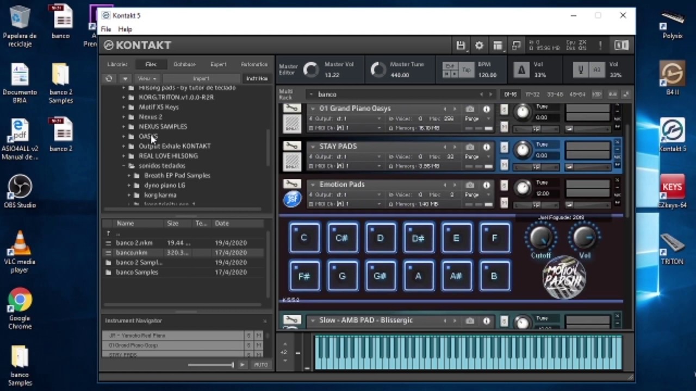
Task: Click the tuning fork reference tone icon
Action: [581, 70]
